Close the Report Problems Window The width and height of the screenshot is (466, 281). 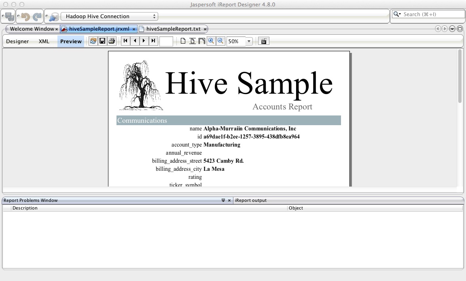[x=229, y=200]
